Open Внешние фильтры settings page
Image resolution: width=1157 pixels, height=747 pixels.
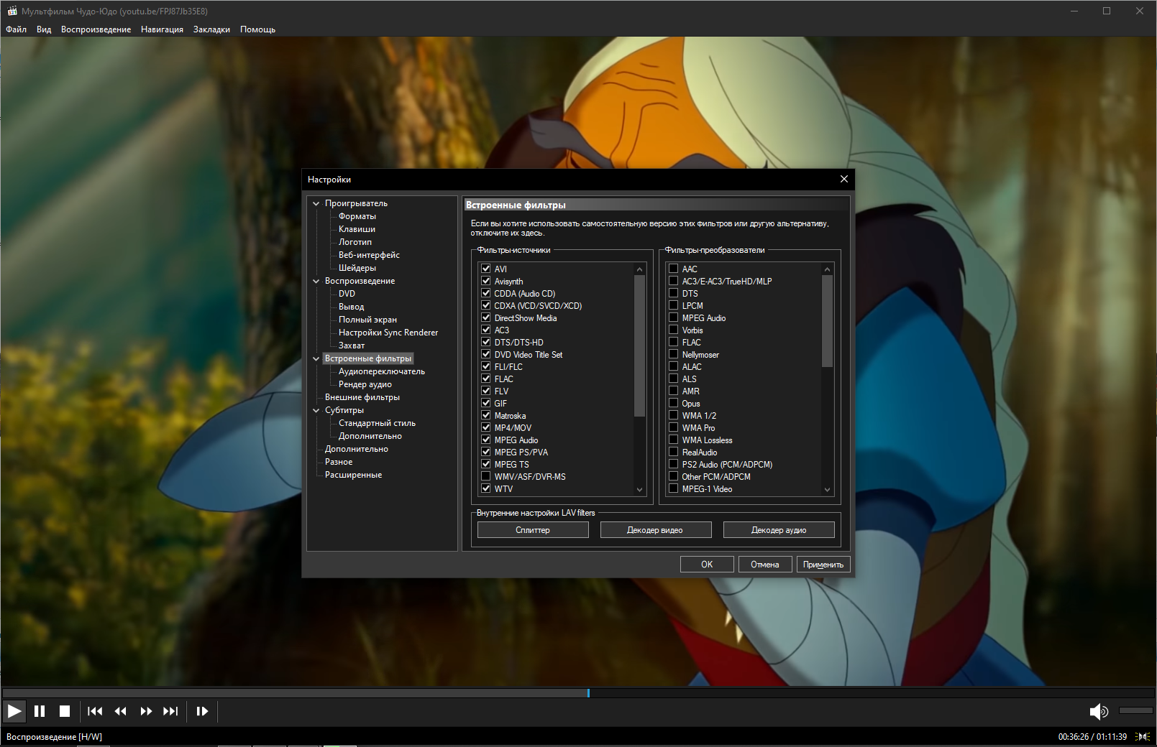coord(362,397)
